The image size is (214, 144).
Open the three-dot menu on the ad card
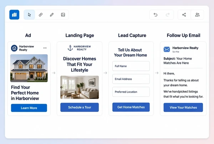pos(45,48)
